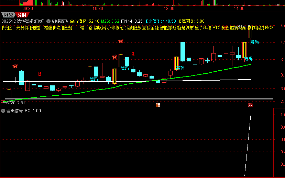
Task: Expand the 晋级信号 indicator dropdown icon
Action: tap(3, 111)
